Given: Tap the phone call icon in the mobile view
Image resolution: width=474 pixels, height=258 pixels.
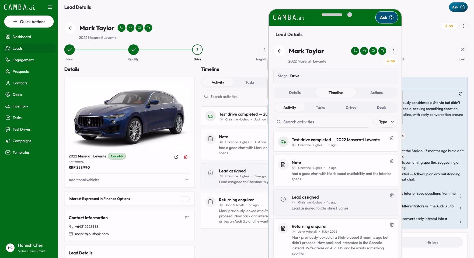Looking at the screenshot, I should click(355, 51).
